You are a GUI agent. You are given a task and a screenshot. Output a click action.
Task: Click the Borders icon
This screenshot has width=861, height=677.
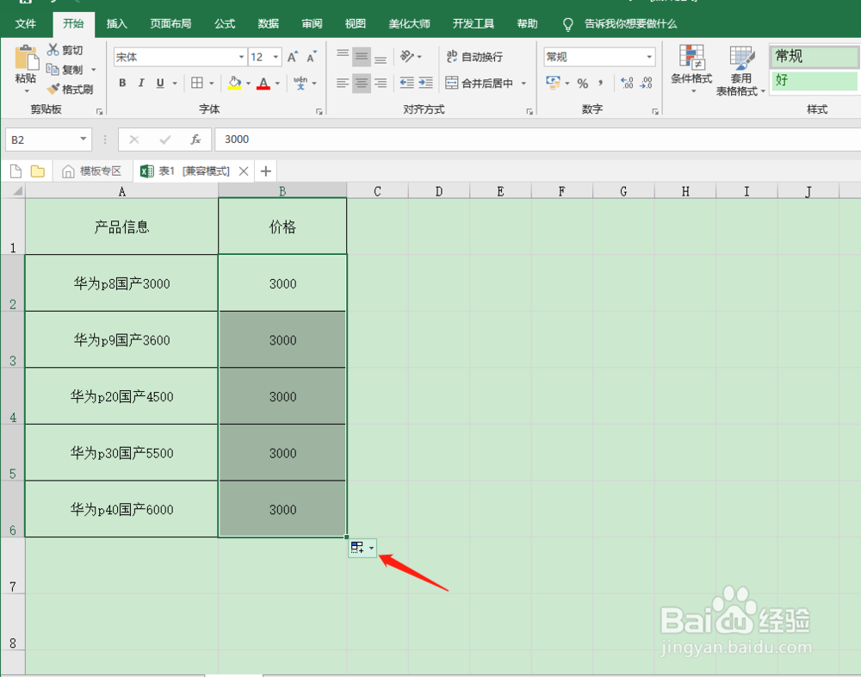(x=196, y=83)
